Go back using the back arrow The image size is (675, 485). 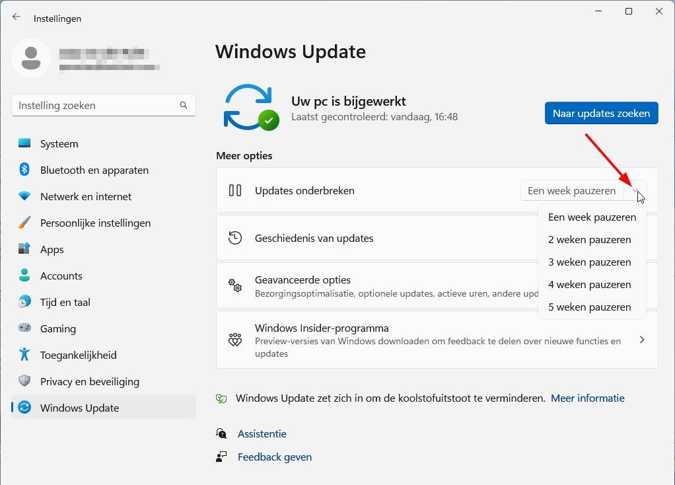point(17,17)
